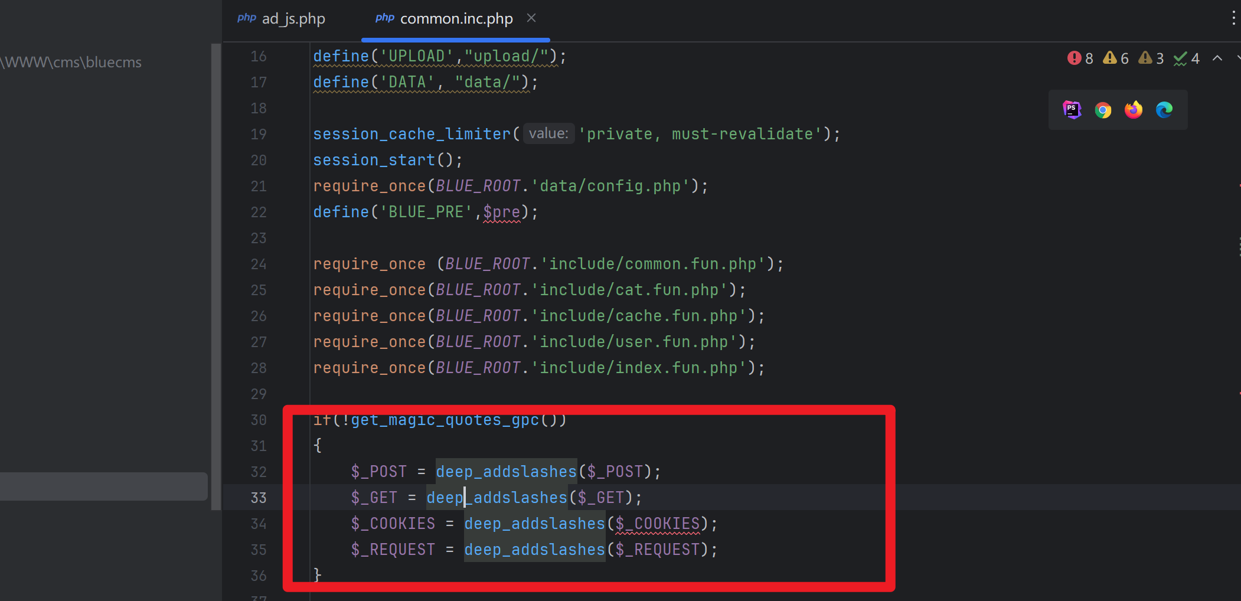Click the underlined $_COOKIES argument
Image resolution: width=1241 pixels, height=601 pixels.
[x=657, y=524]
